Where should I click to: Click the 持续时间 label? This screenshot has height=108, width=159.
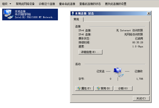[x=84, y=42]
